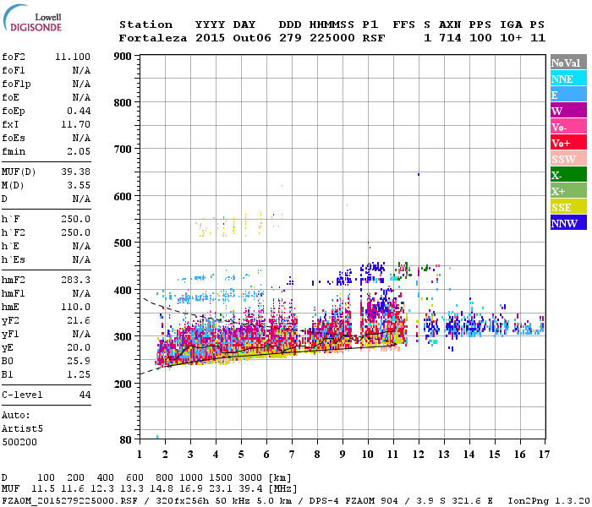Click the isolated blue echo near 650 km
592x507 pixels.
[x=419, y=174]
